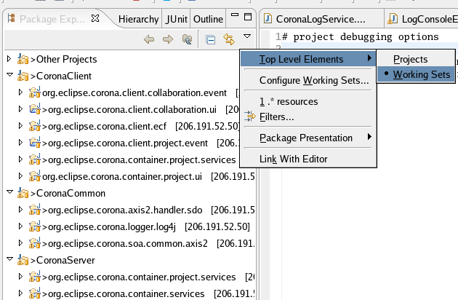Screen dimensions: 458x300
Task: Click the 'project debugging options' editor line
Action: (x=360, y=37)
